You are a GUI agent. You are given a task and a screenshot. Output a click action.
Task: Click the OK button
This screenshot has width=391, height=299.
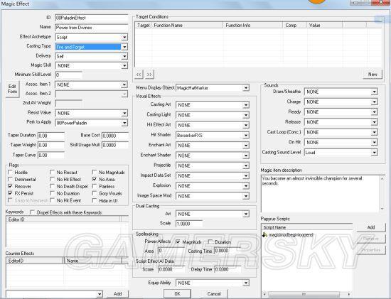[x=177, y=294]
